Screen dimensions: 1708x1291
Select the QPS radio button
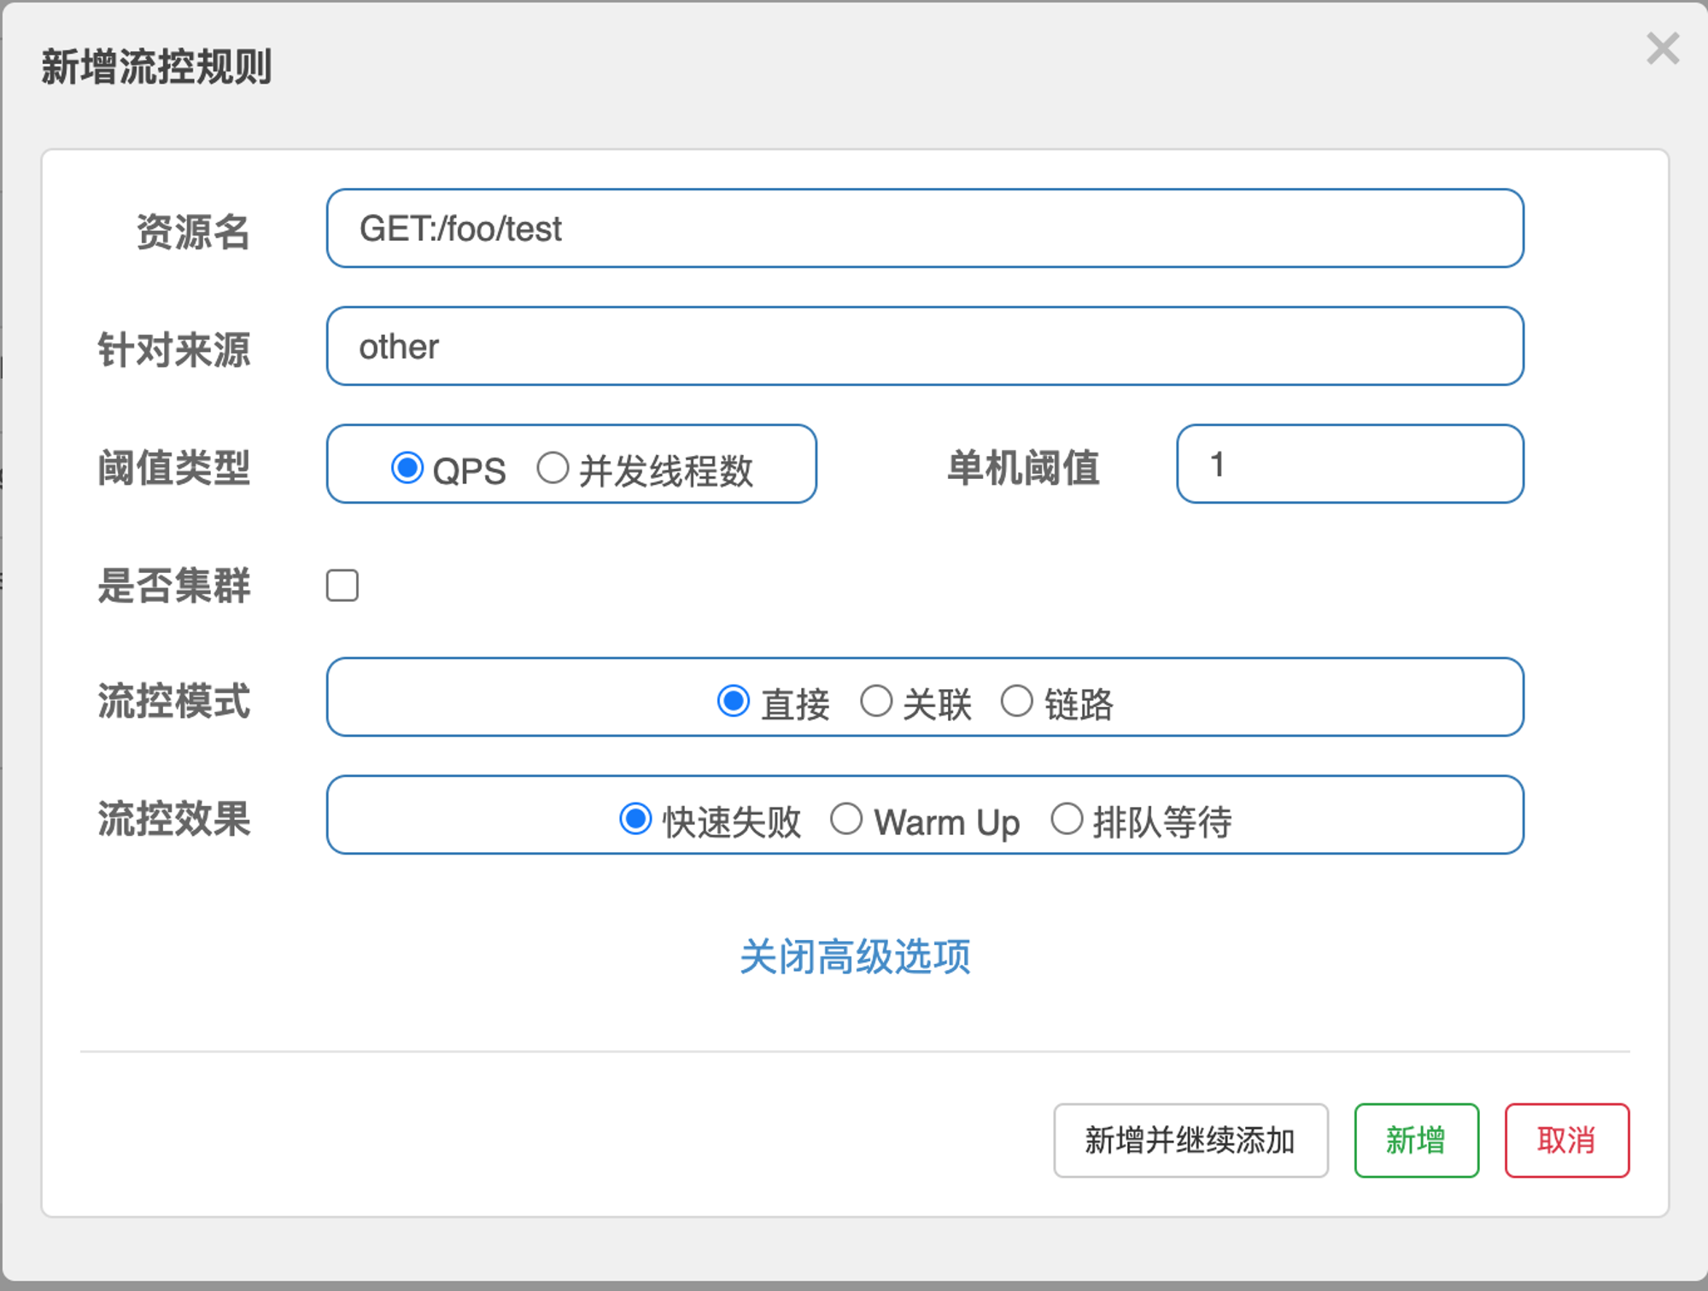click(407, 468)
